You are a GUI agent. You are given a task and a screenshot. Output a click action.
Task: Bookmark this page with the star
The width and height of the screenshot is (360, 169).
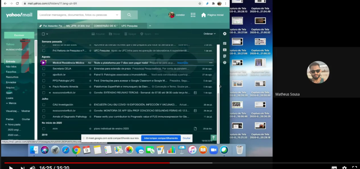(x=200, y=3)
